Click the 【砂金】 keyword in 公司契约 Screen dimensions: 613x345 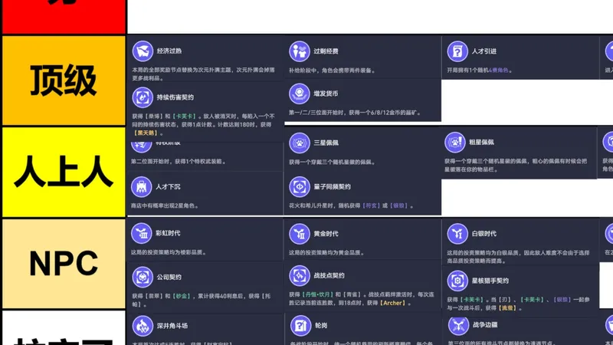pyautogui.click(x=182, y=296)
